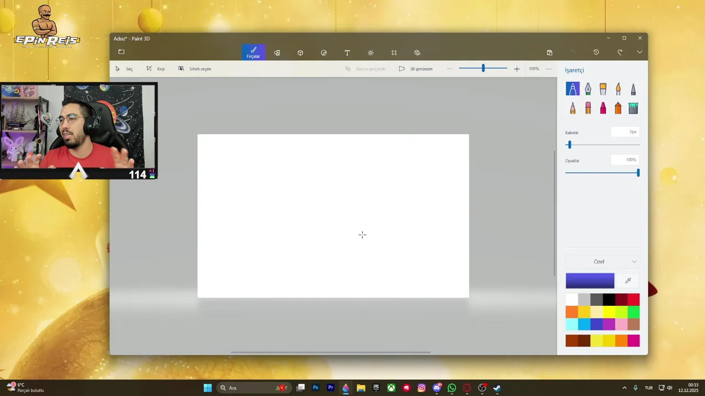Open the 2D shapes tool
This screenshot has width=705, height=396.
277,53
